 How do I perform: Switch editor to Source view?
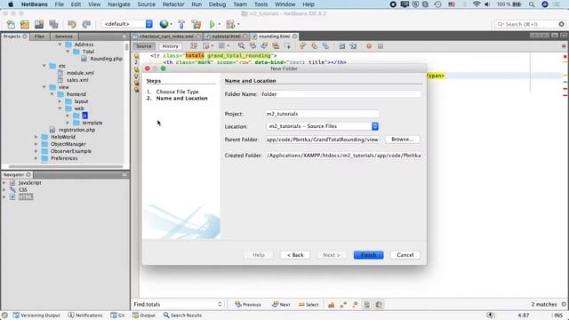pos(144,46)
